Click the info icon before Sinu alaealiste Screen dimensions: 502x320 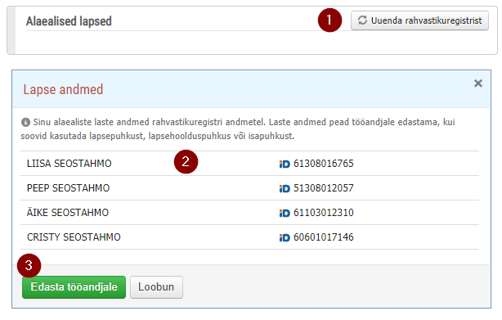coord(25,122)
